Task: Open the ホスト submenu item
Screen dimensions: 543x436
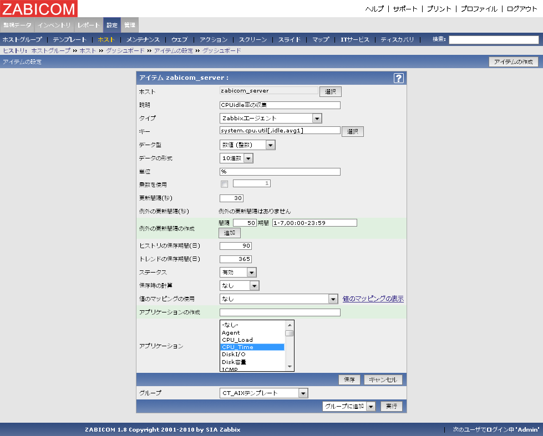Action: [106, 39]
